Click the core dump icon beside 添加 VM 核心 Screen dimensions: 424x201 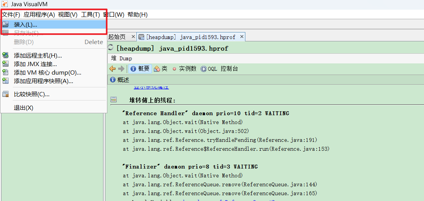pos(5,73)
